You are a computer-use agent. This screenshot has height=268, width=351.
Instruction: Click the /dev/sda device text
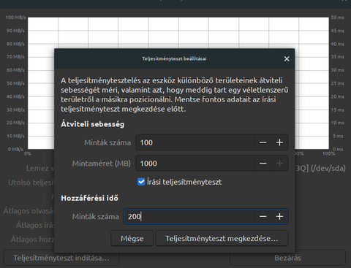pyautogui.click(x=328, y=168)
